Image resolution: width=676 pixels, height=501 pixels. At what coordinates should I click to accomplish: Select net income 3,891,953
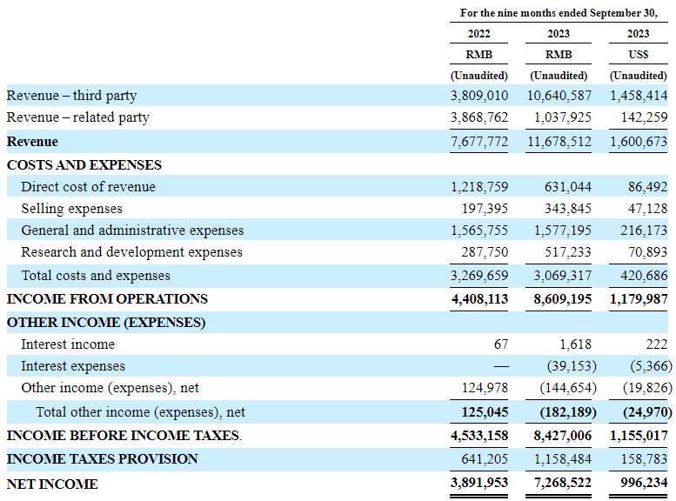(479, 483)
